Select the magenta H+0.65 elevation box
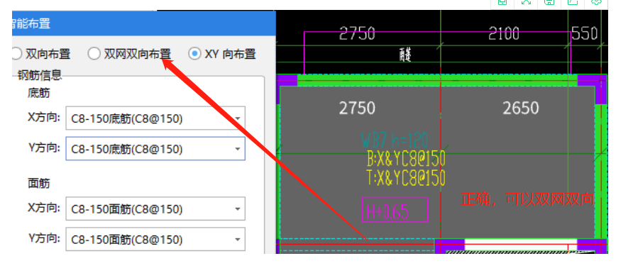 (x=395, y=210)
